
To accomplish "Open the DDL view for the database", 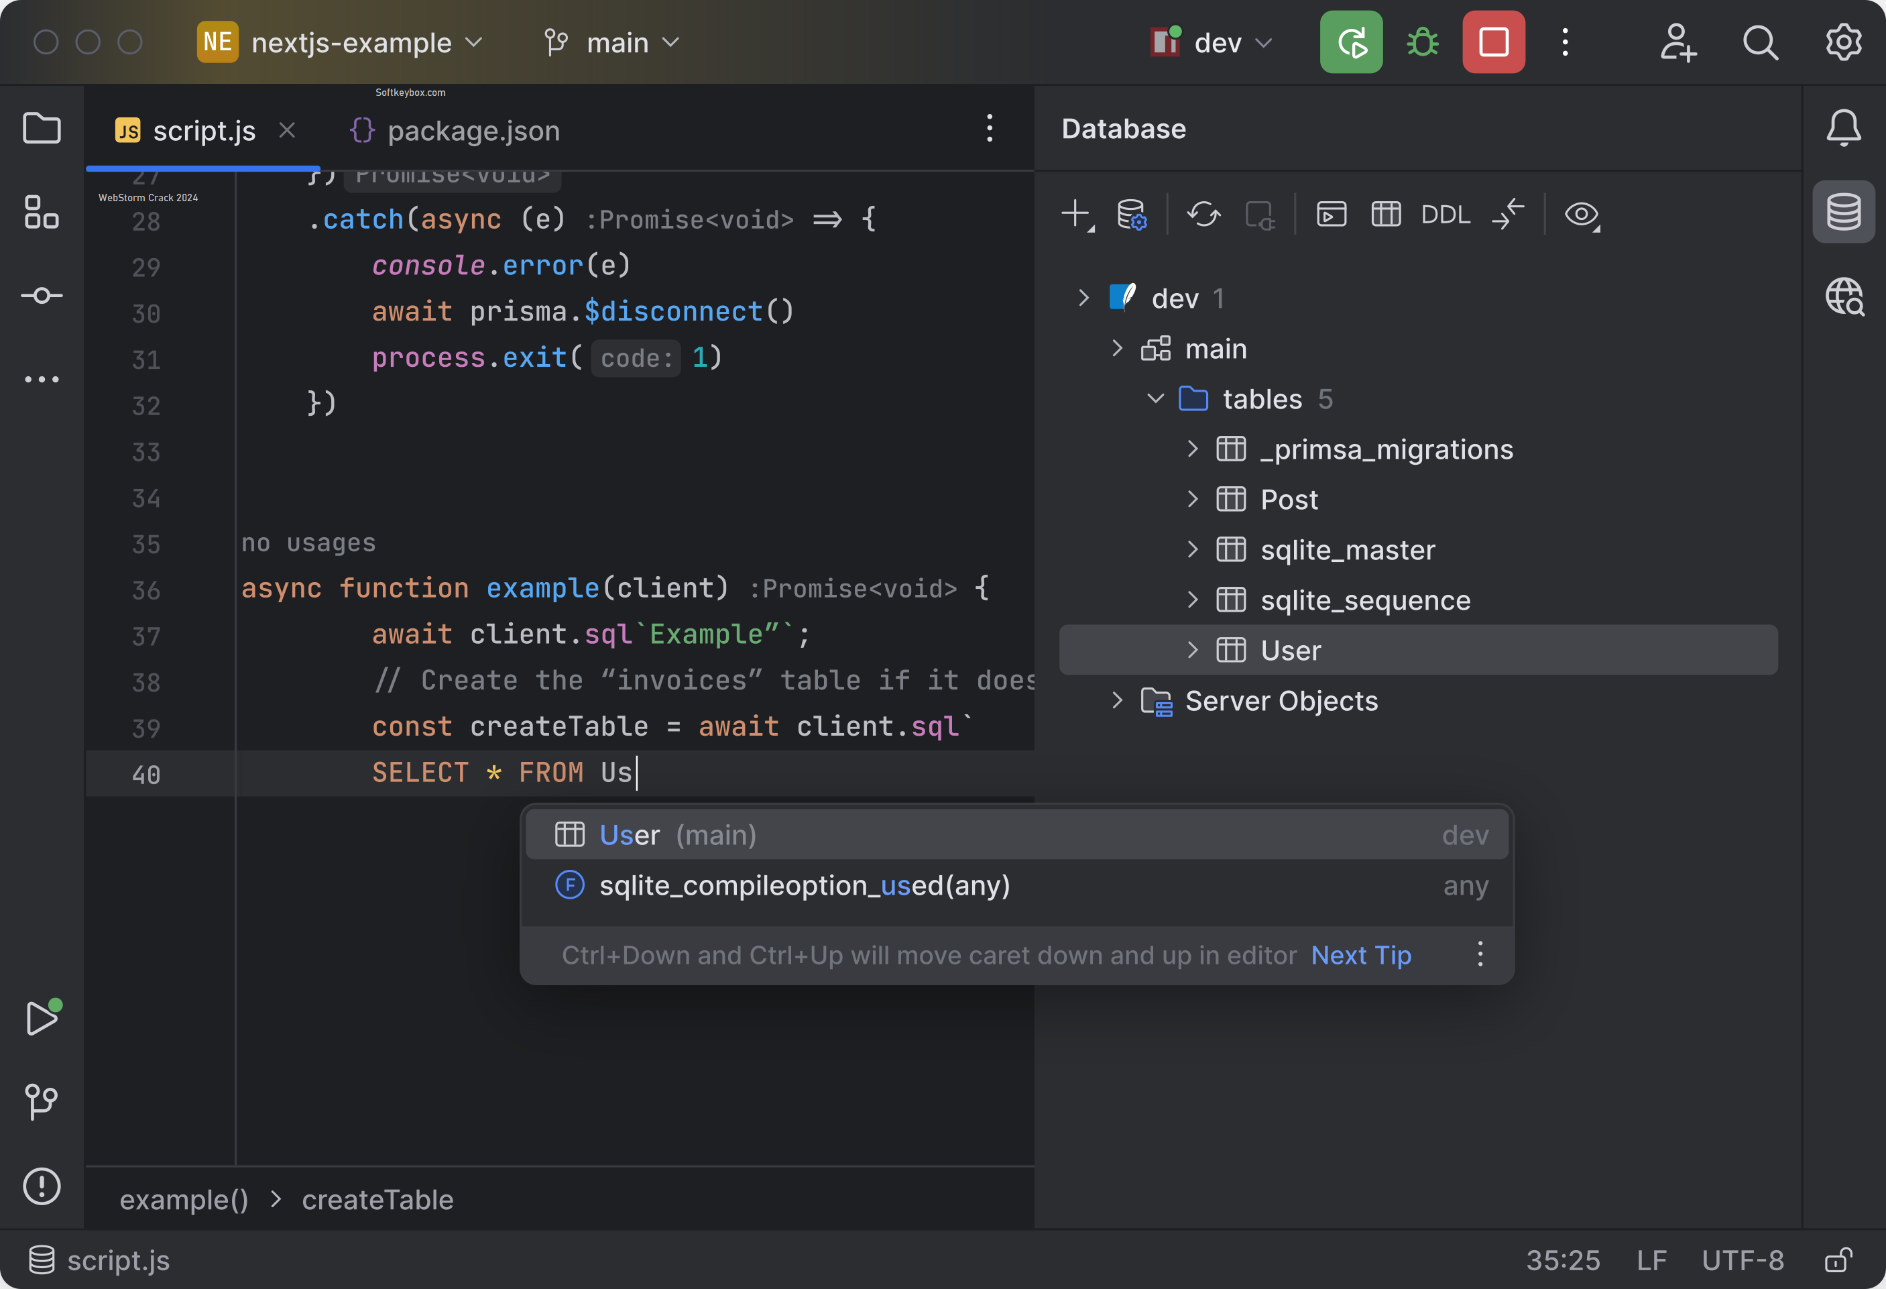I will pos(1446,215).
